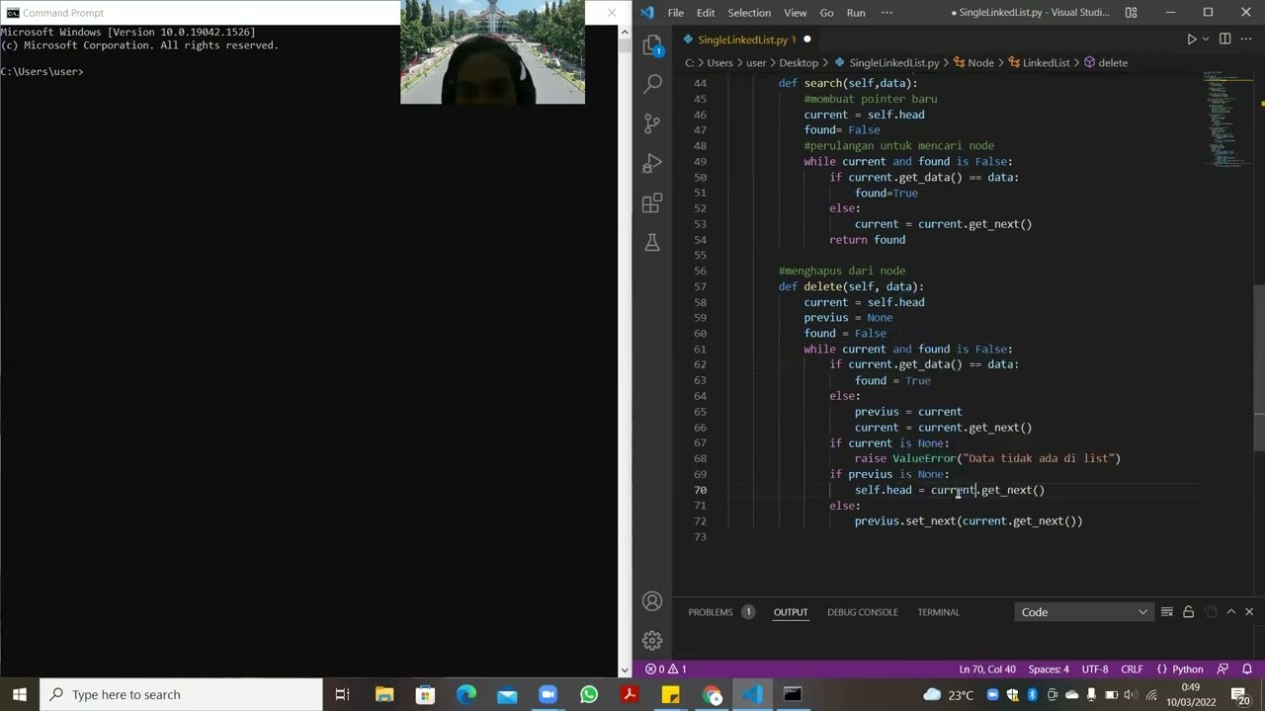This screenshot has height=711, width=1265.
Task: Open notifications bell in status bar
Action: (x=1246, y=669)
